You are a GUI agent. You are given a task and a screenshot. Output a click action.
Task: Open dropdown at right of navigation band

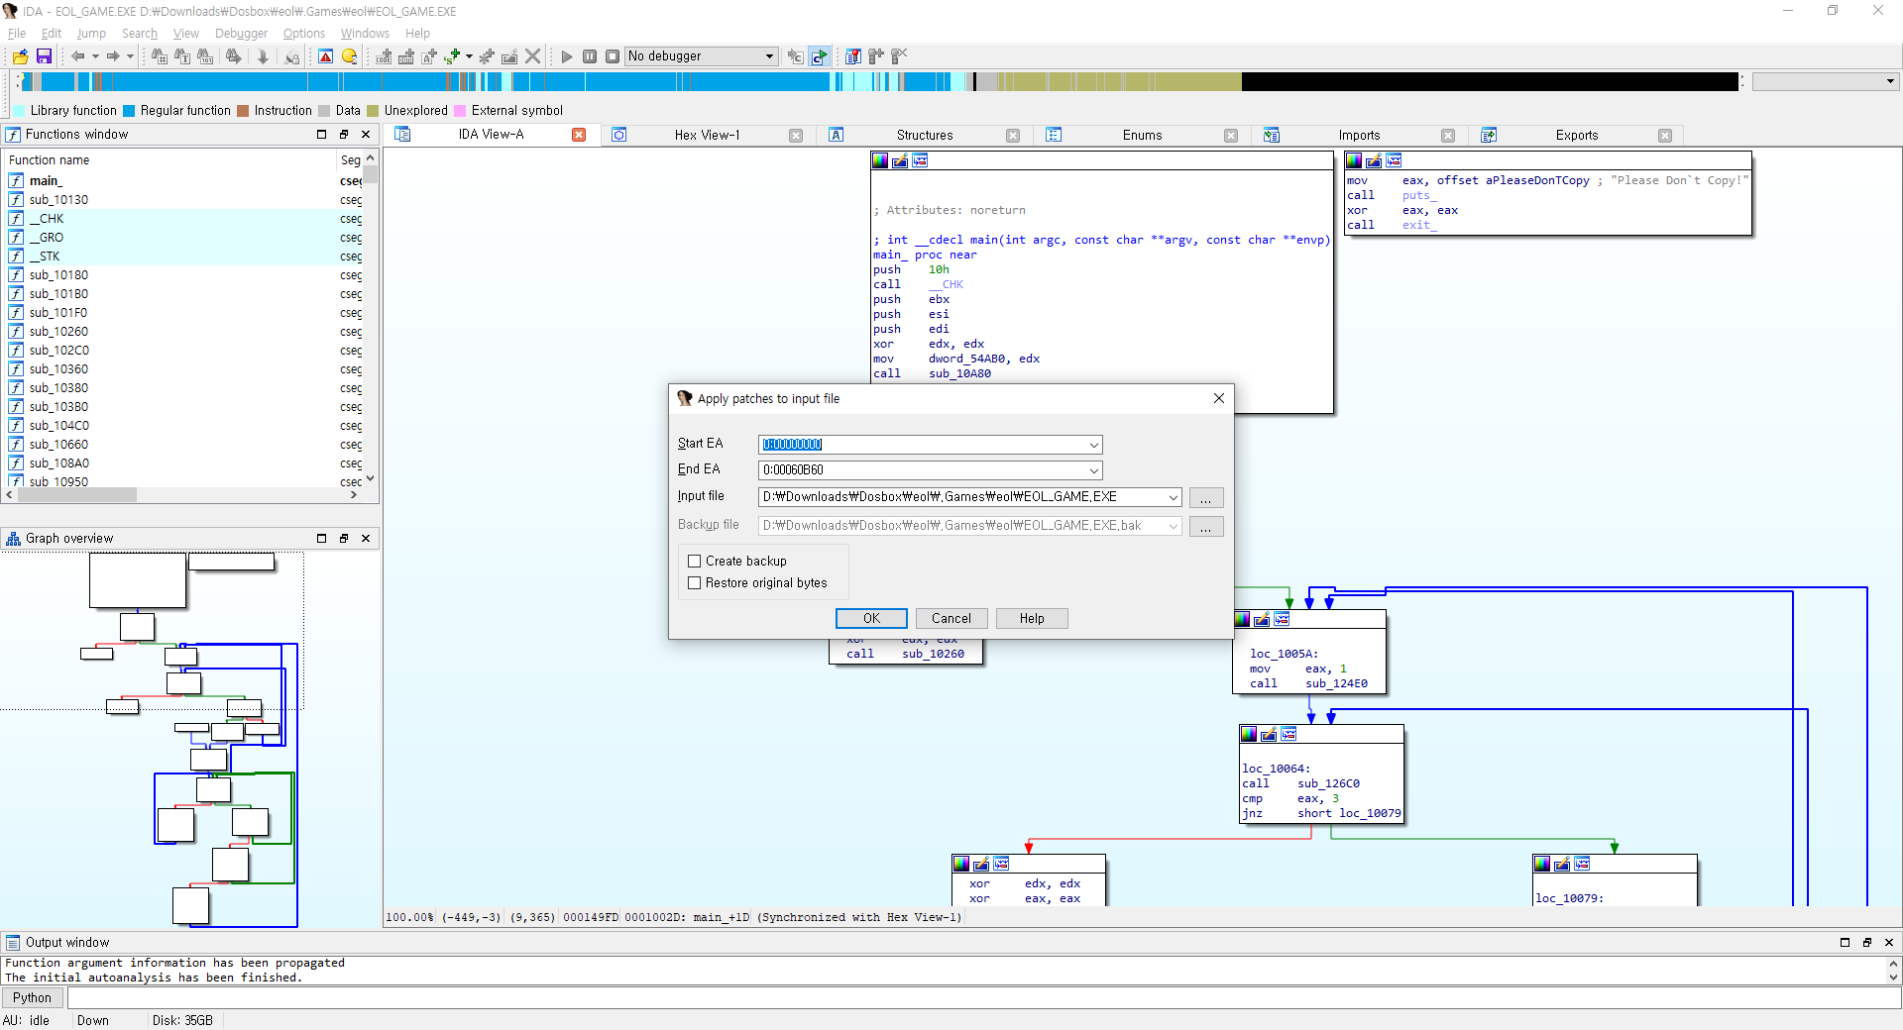pyautogui.click(x=1890, y=81)
